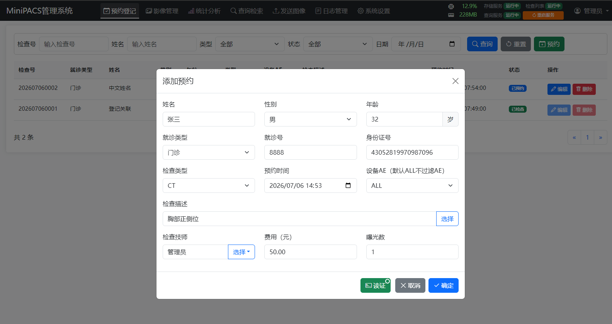This screenshot has width=612, height=324.
Task: Click the 费用 field showing 50.00
Action: [310, 252]
